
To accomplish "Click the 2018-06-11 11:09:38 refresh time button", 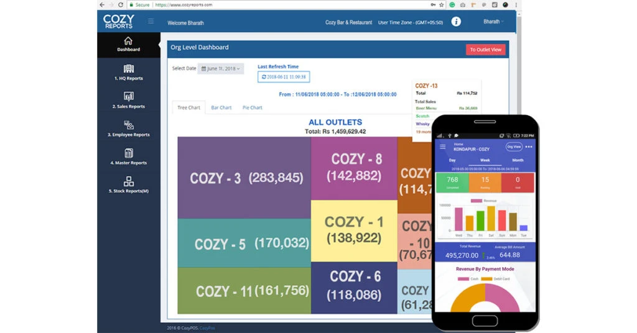I will pyautogui.click(x=284, y=76).
